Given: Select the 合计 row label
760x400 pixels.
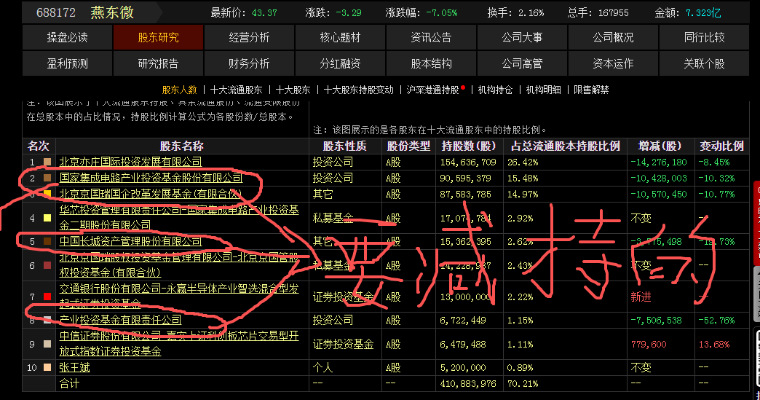Looking at the screenshot, I should 69,383.
